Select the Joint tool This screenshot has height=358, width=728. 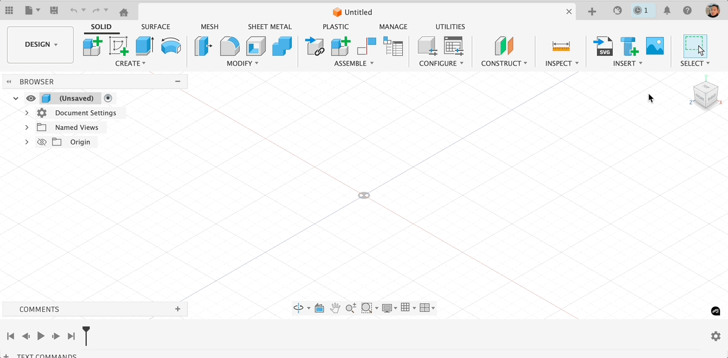(367, 46)
